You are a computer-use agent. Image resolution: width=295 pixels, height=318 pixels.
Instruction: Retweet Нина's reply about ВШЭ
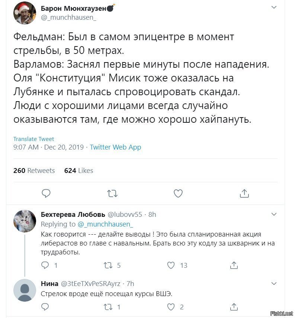point(108,307)
